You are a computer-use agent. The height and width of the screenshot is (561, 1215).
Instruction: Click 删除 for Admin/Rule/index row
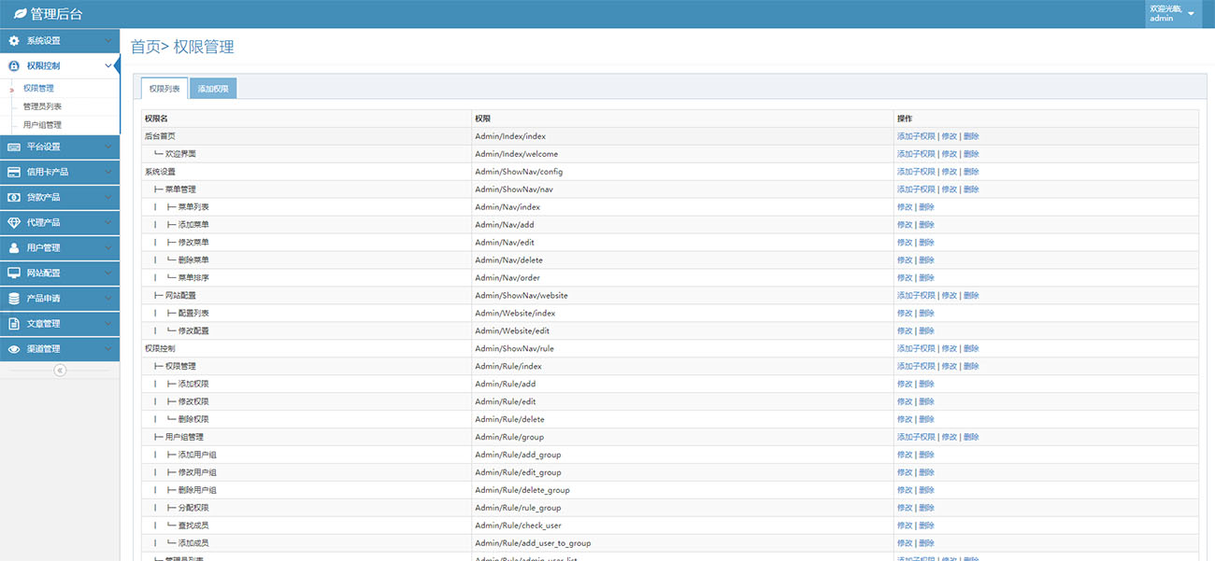[x=971, y=367]
